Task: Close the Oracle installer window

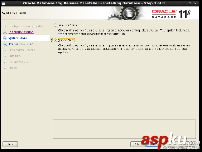Action: pos(195,4)
